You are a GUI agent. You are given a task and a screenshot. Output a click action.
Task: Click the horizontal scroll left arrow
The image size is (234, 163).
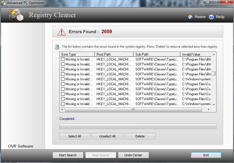(62, 109)
